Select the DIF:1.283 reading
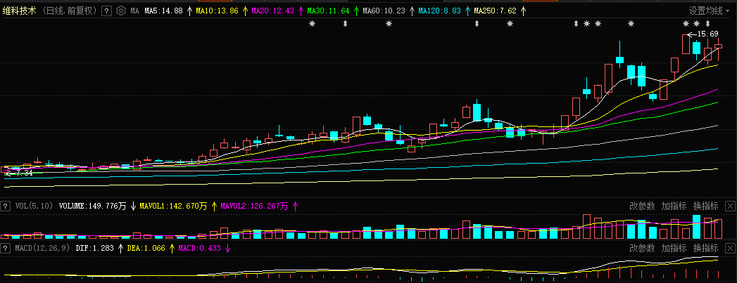Viewport: 737px width, 283px height. point(94,249)
